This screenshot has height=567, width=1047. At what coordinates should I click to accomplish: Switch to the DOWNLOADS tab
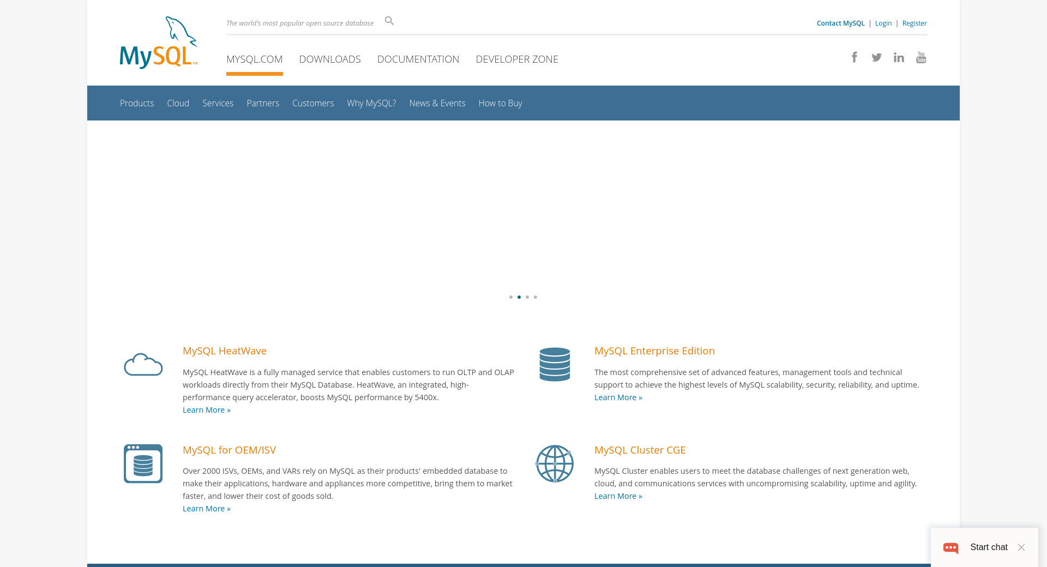coord(330,59)
